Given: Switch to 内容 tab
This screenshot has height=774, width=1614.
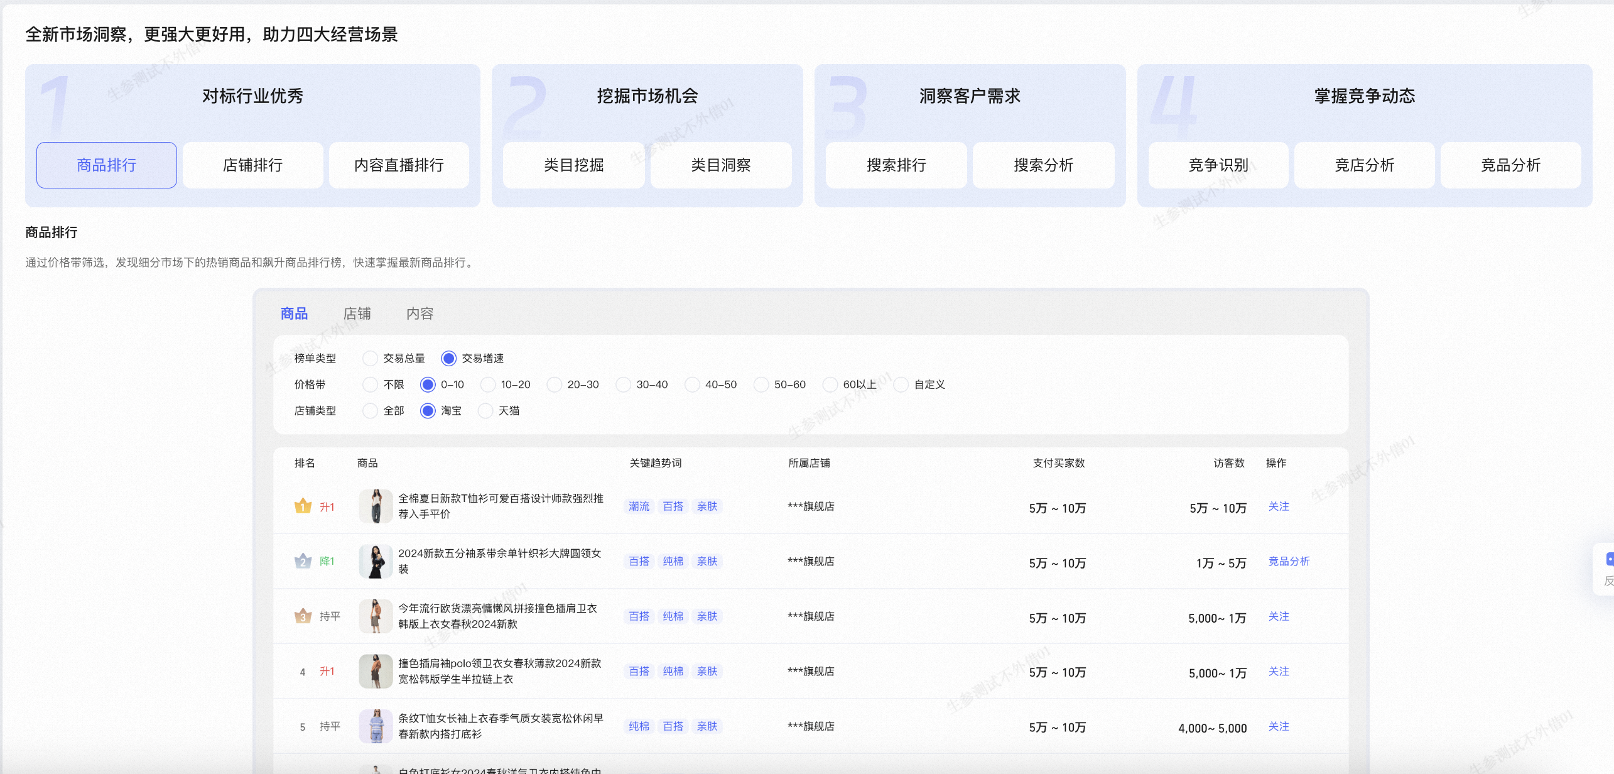Looking at the screenshot, I should point(420,313).
